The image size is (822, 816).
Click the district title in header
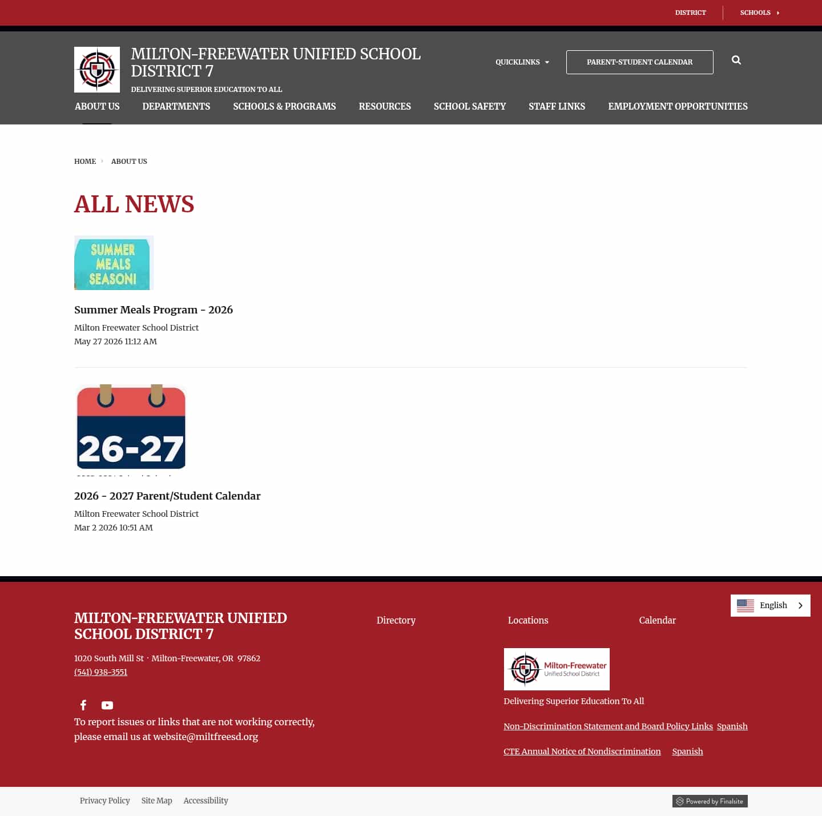tap(276, 62)
